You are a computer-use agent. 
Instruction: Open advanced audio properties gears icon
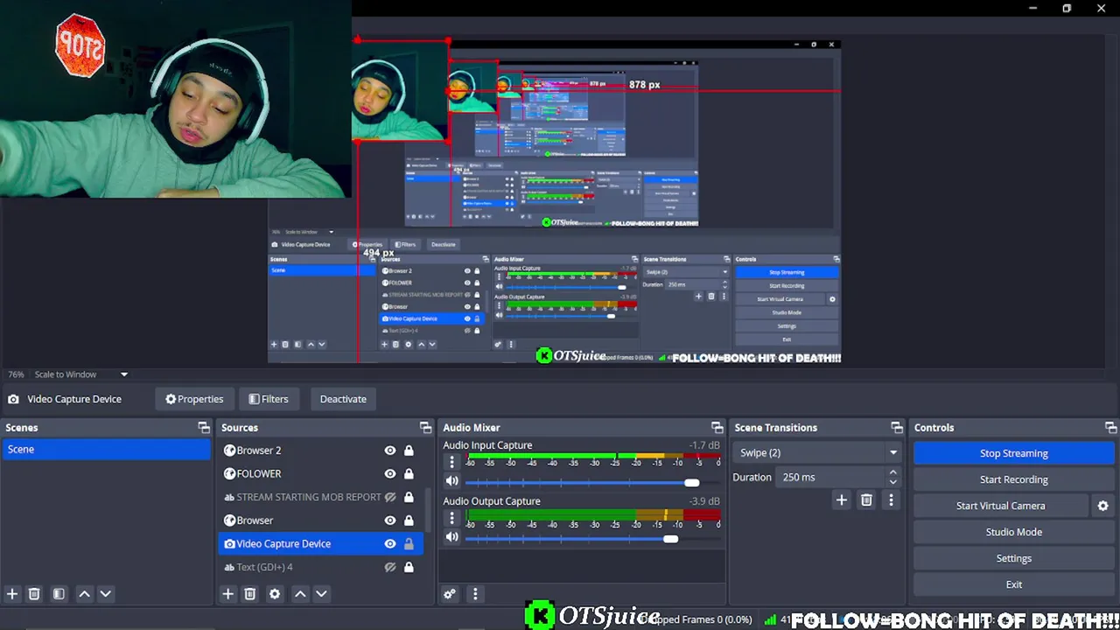[450, 594]
